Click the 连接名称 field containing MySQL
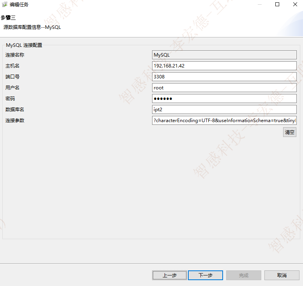Screen dimensions: 303x286 click(x=224, y=55)
